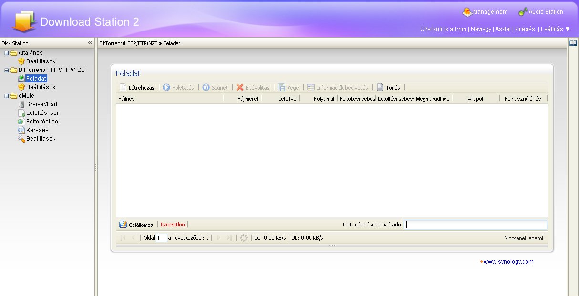Click the refresh icon in the paging bar

pyautogui.click(x=244, y=238)
